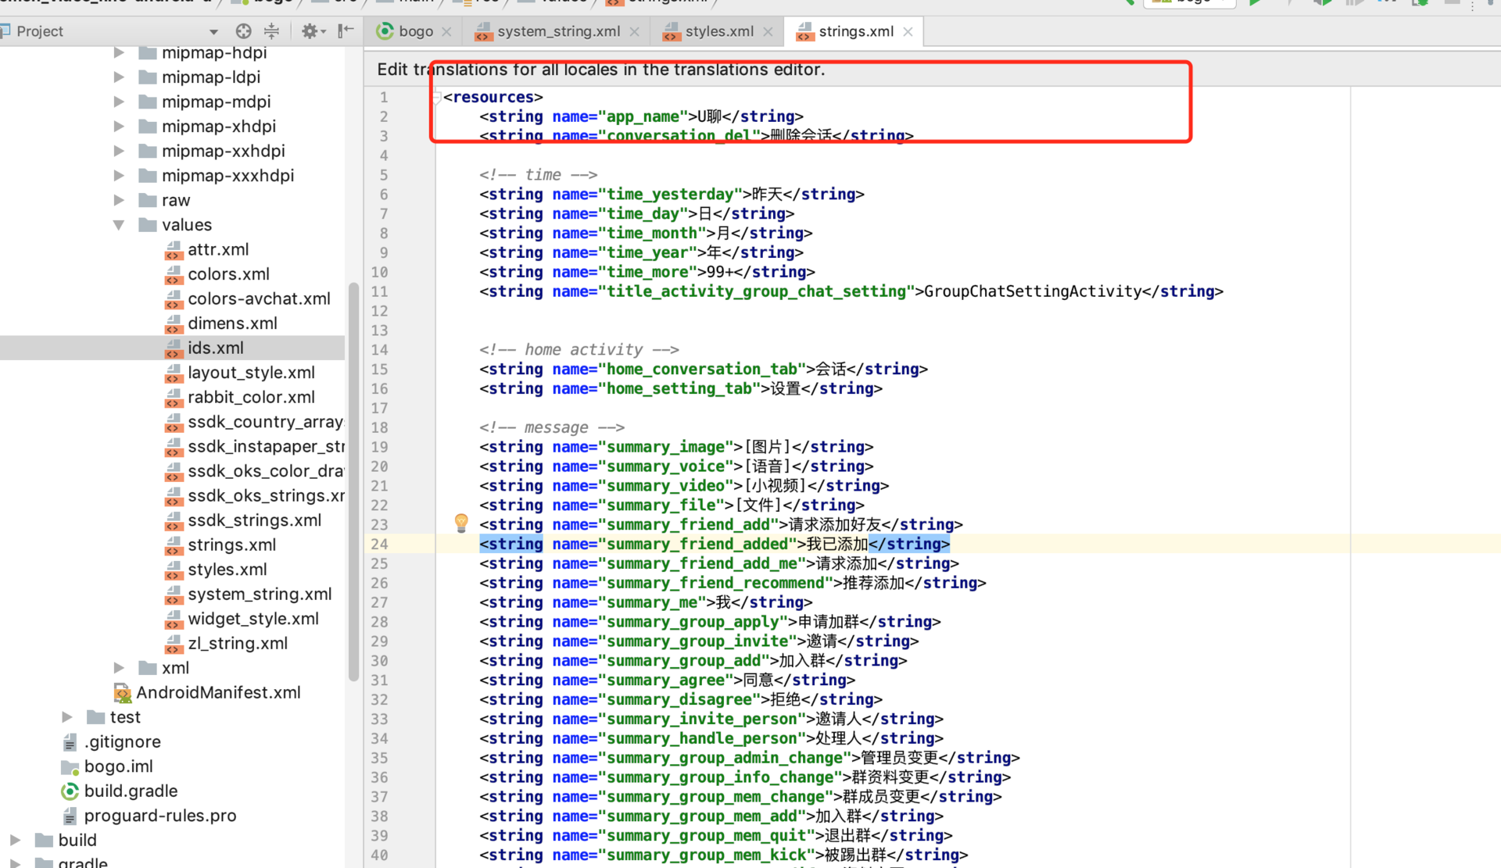Click Collapse All icon in Project panel
Image resolution: width=1501 pixels, height=868 pixels.
(x=271, y=31)
